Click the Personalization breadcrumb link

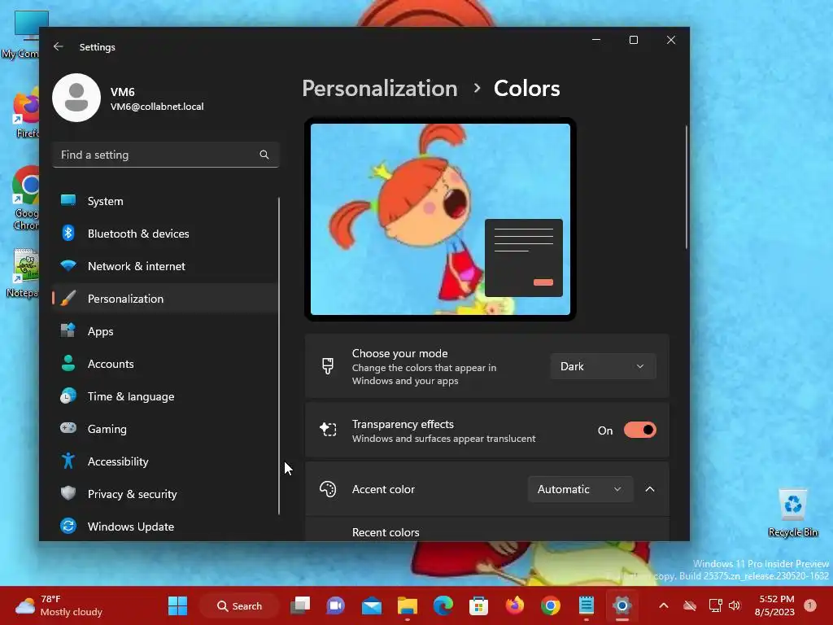[x=379, y=88]
